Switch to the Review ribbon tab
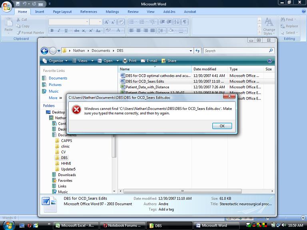The image size is (307, 230). (x=133, y=12)
